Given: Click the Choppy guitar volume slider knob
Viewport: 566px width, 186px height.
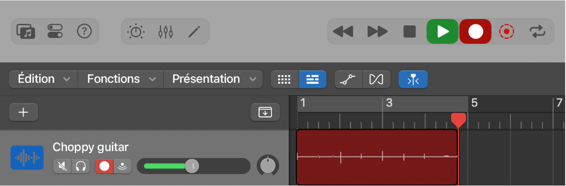Looking at the screenshot, I should (x=192, y=166).
